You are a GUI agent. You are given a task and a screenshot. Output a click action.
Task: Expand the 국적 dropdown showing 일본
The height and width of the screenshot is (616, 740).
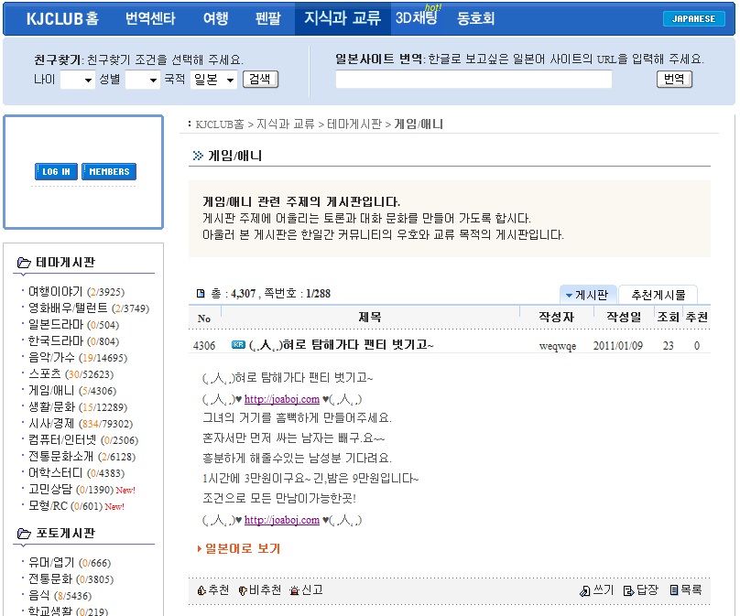click(x=213, y=80)
